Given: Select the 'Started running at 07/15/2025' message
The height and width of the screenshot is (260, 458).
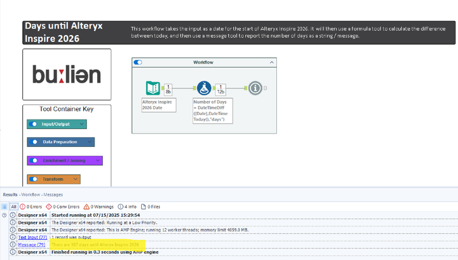Looking at the screenshot, I should 95,215.
